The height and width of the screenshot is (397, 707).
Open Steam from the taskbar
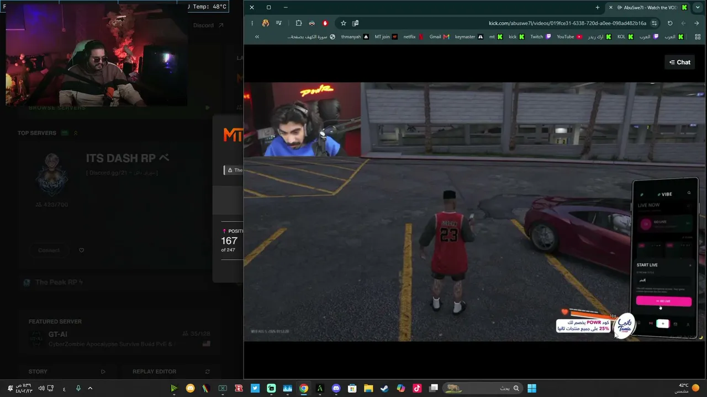[384, 388]
